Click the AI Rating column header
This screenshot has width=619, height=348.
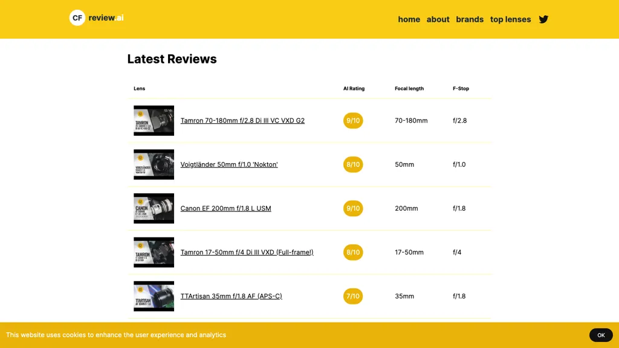point(354,88)
